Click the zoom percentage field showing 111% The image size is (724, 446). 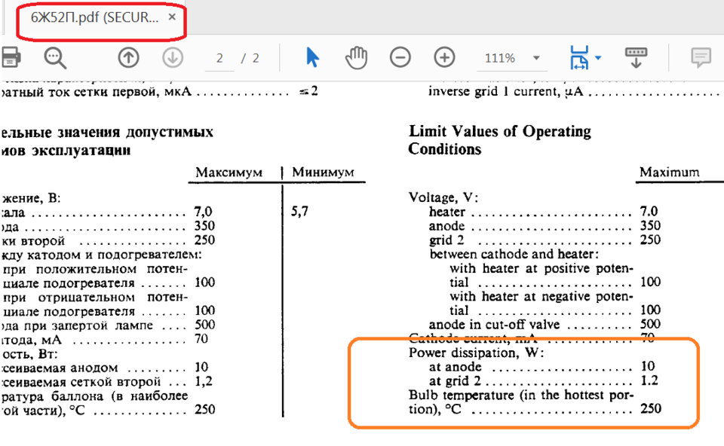pos(499,58)
